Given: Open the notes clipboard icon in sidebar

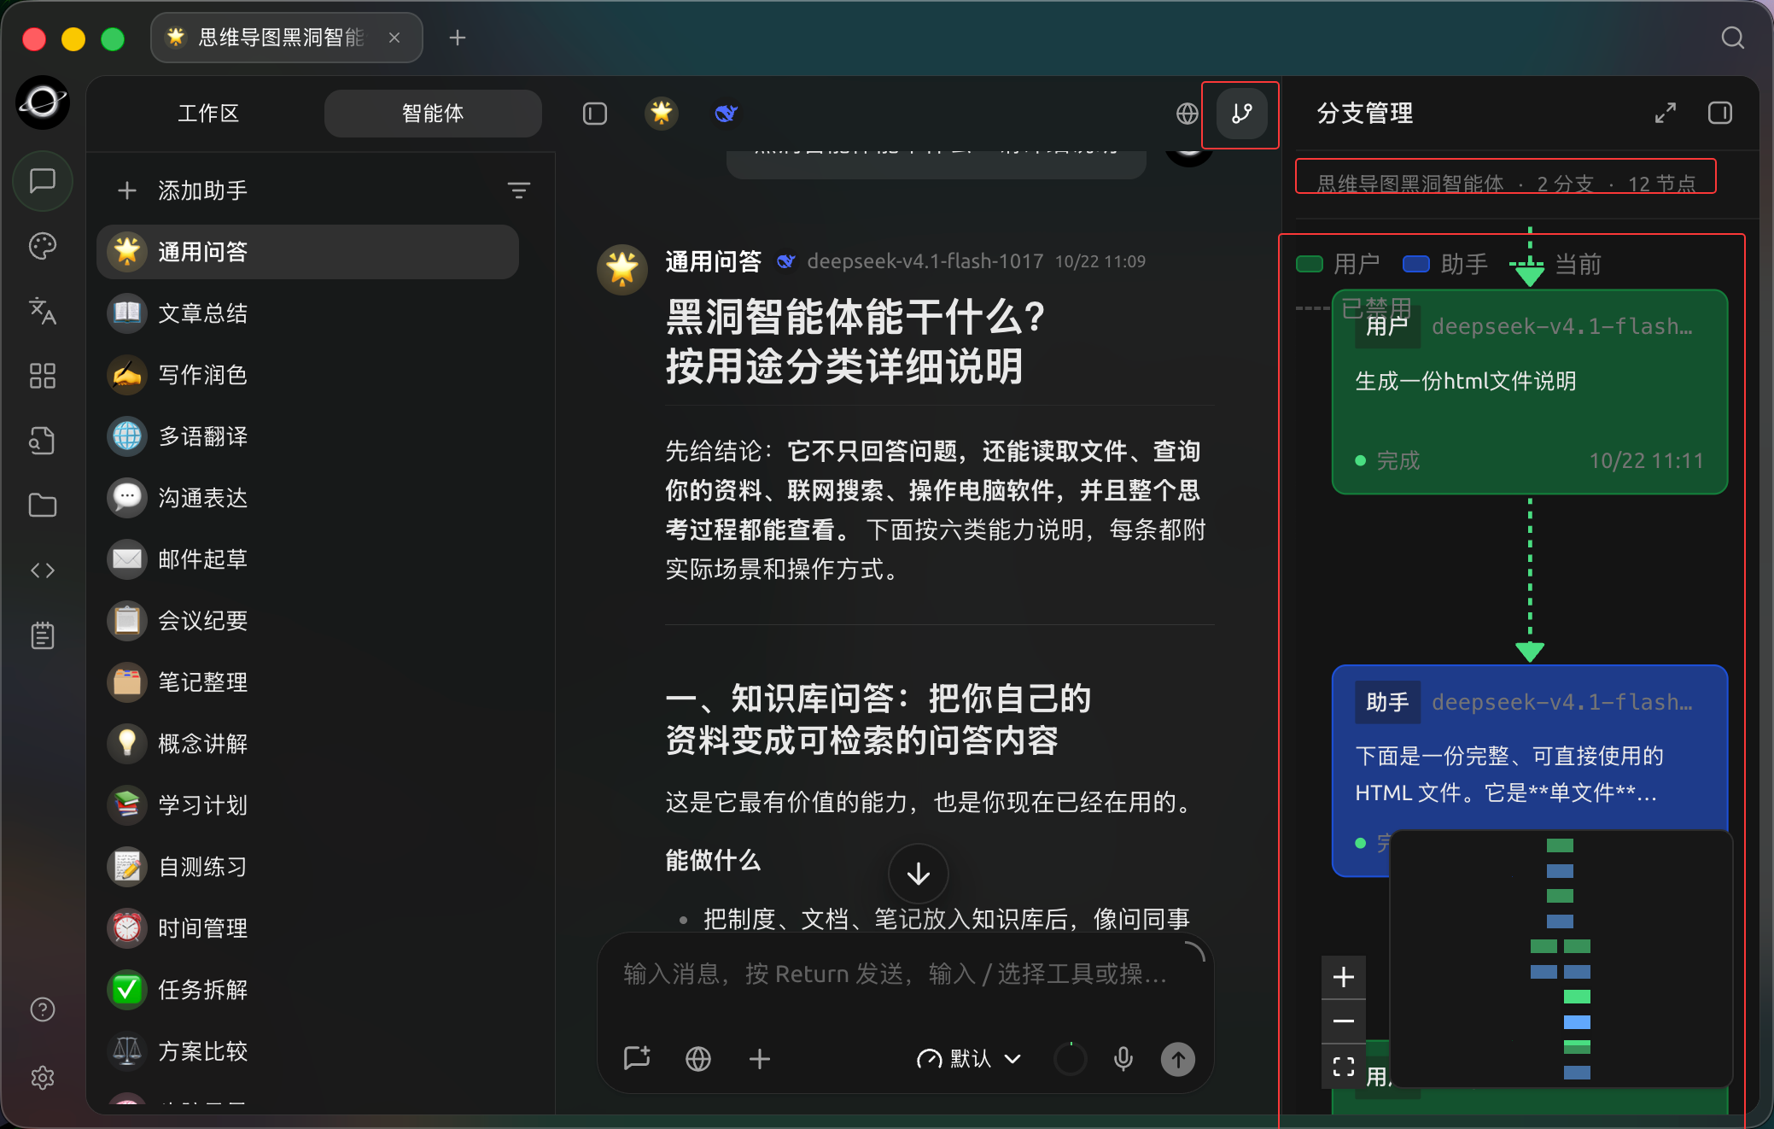Looking at the screenshot, I should tap(43, 635).
